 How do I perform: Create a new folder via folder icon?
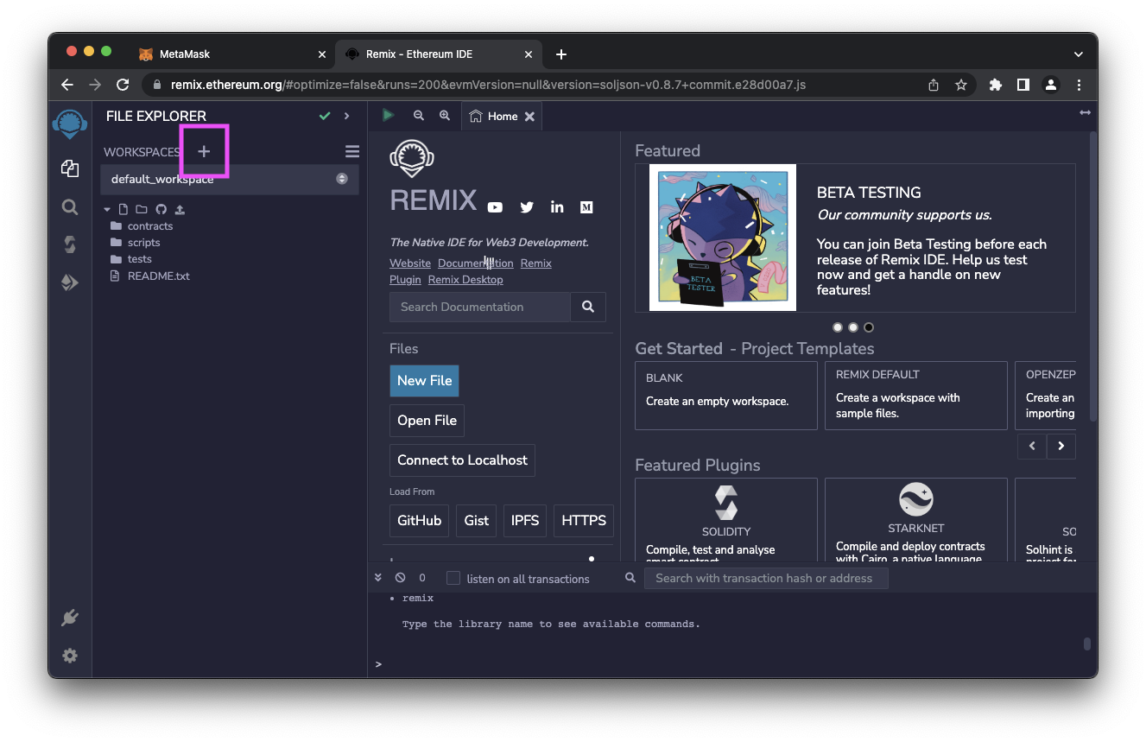point(142,209)
